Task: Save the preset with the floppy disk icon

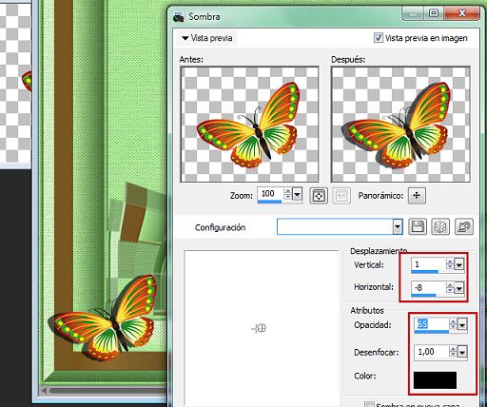Action: (418, 227)
